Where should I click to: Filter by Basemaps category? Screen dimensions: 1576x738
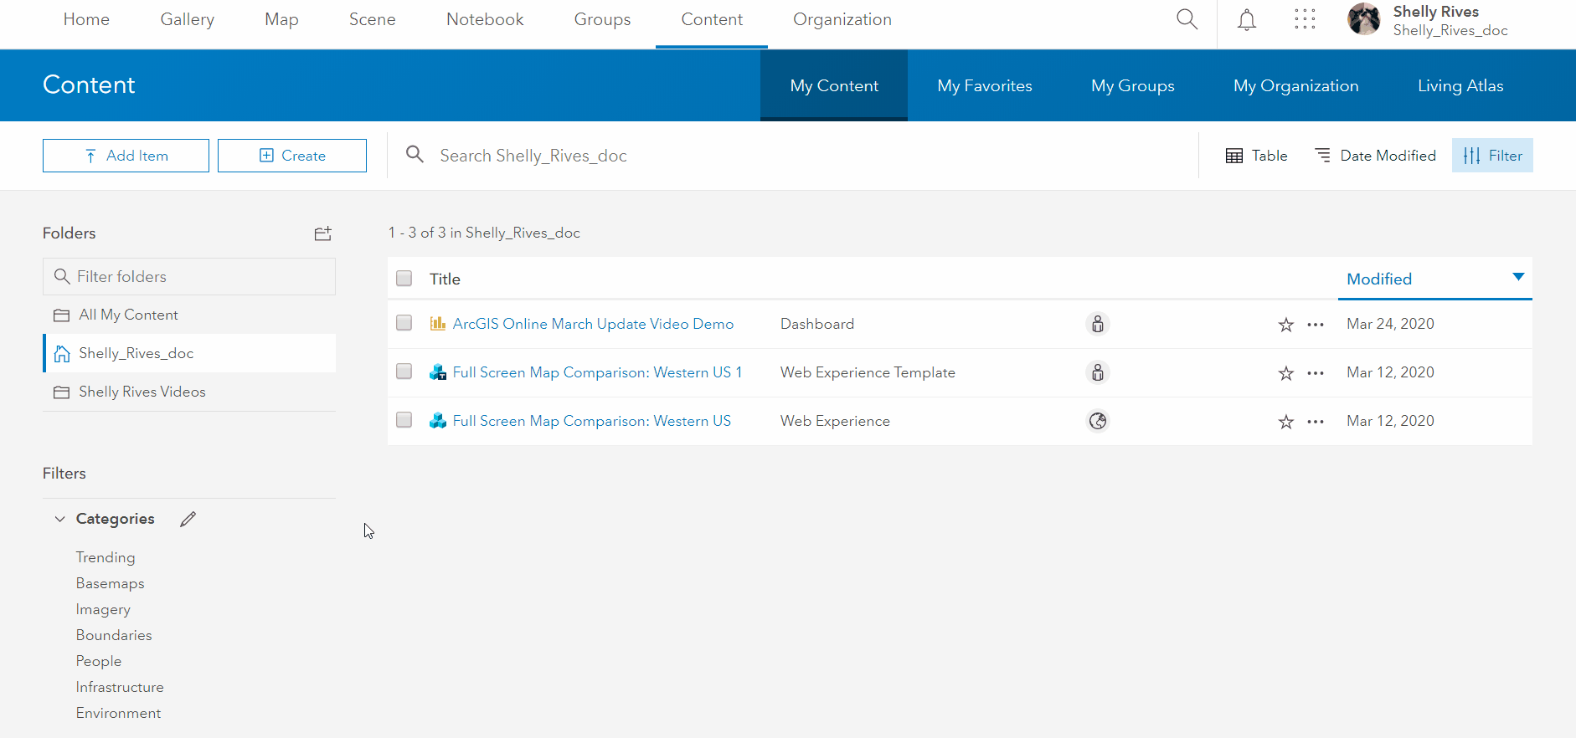tap(110, 583)
